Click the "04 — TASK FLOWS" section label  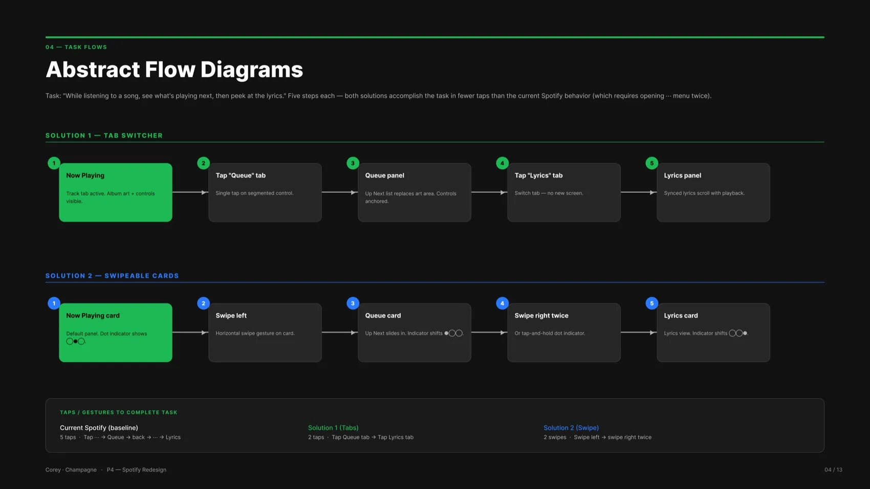76,47
